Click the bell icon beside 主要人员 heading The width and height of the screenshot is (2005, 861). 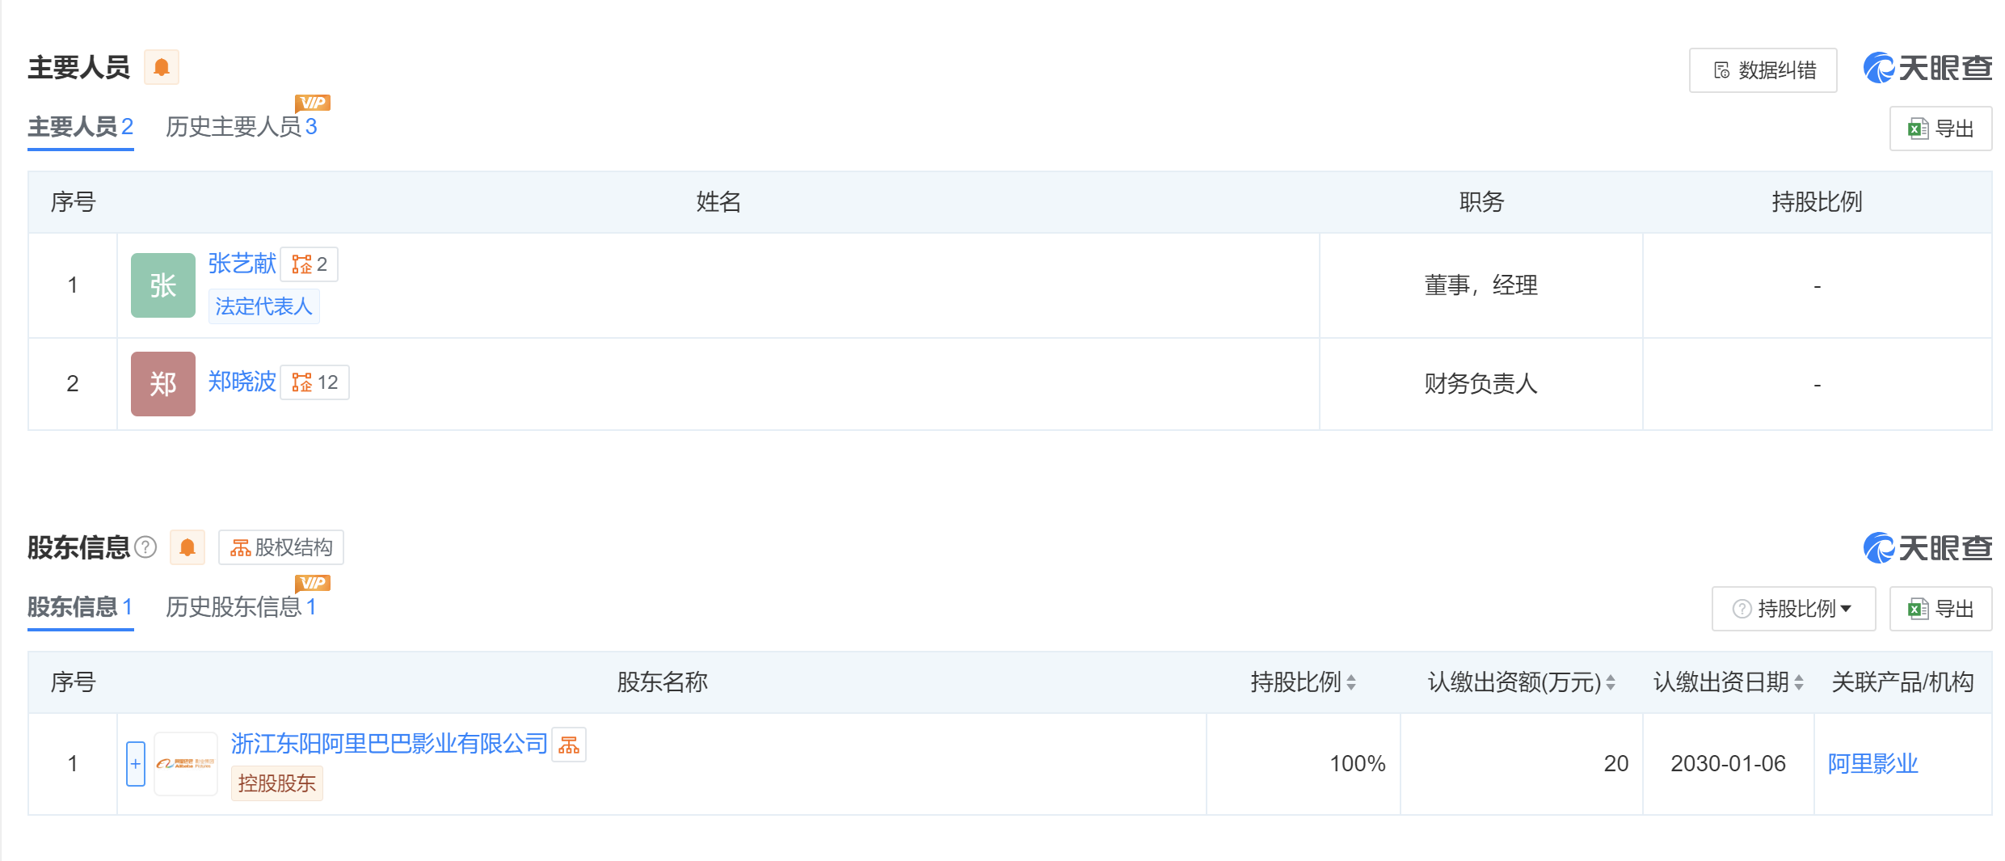click(x=162, y=67)
